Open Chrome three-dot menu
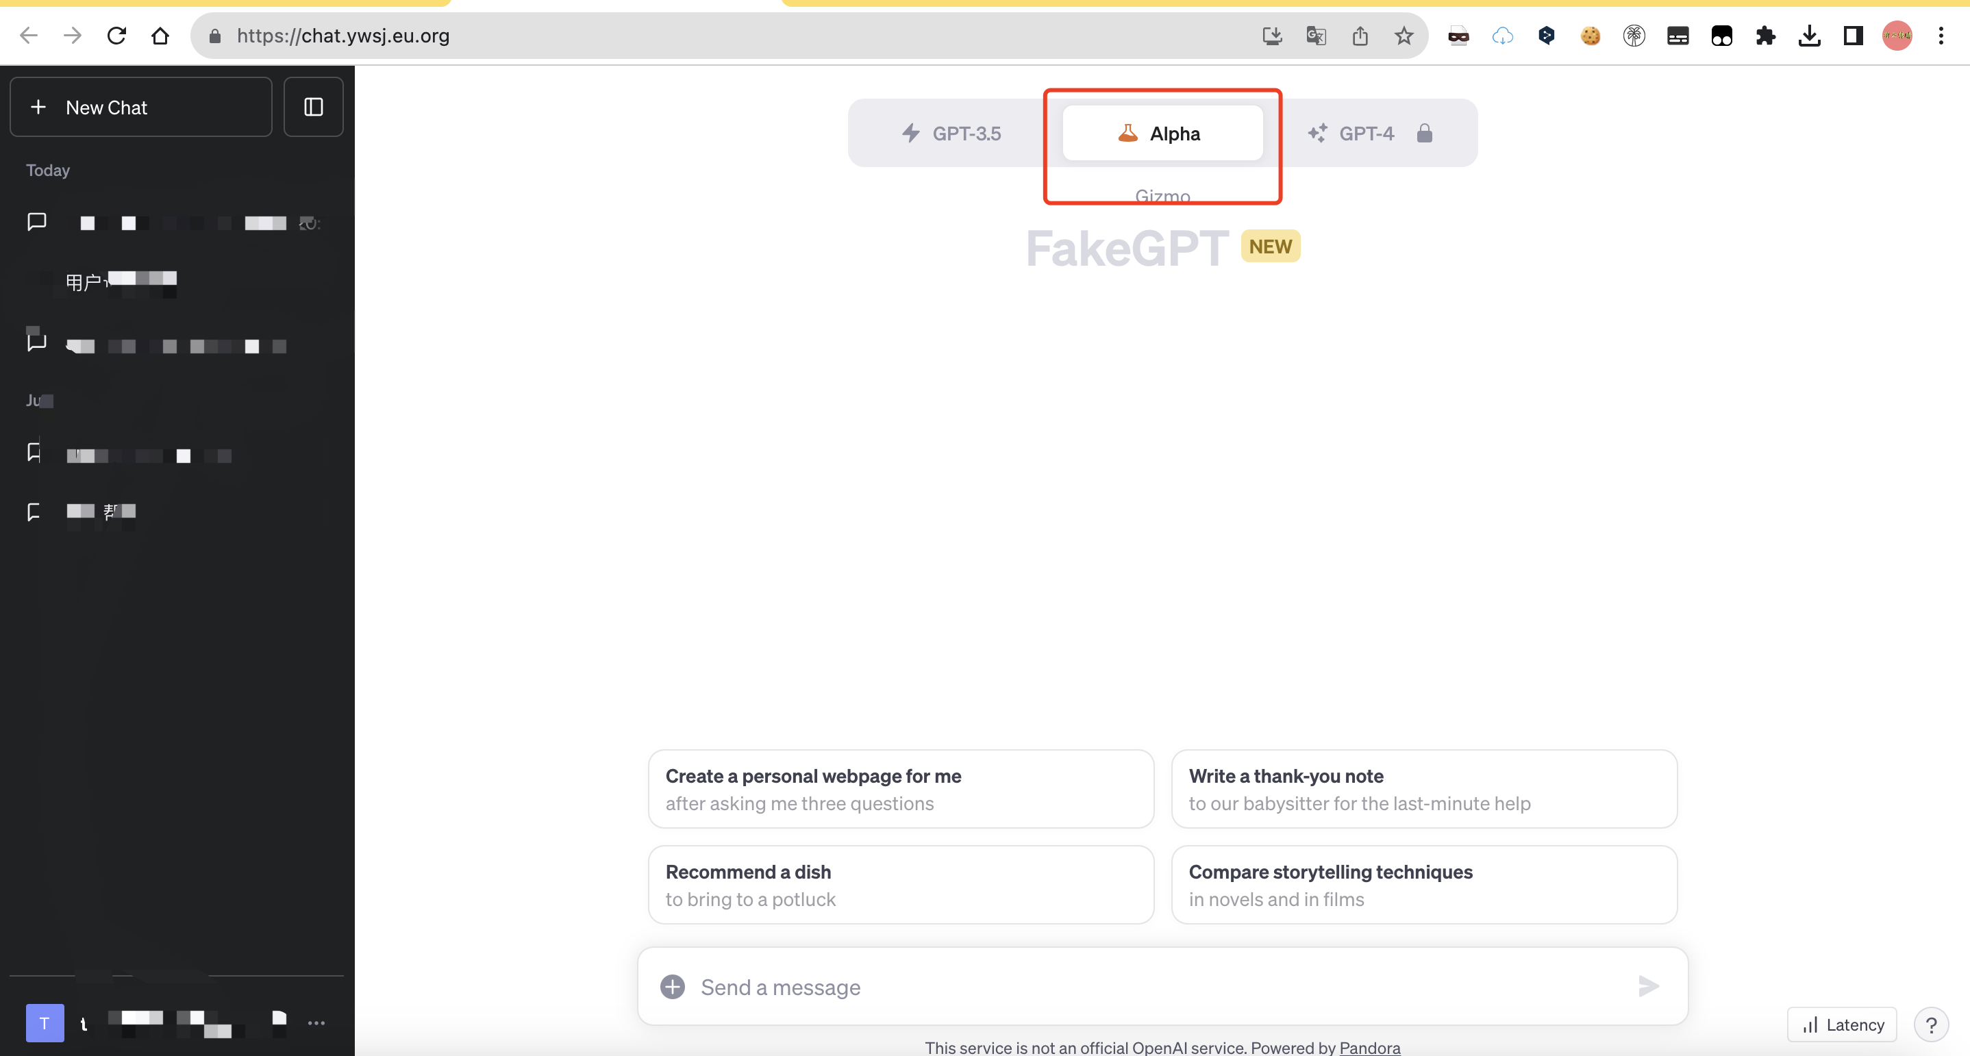The image size is (1970, 1056). pyautogui.click(x=1941, y=36)
